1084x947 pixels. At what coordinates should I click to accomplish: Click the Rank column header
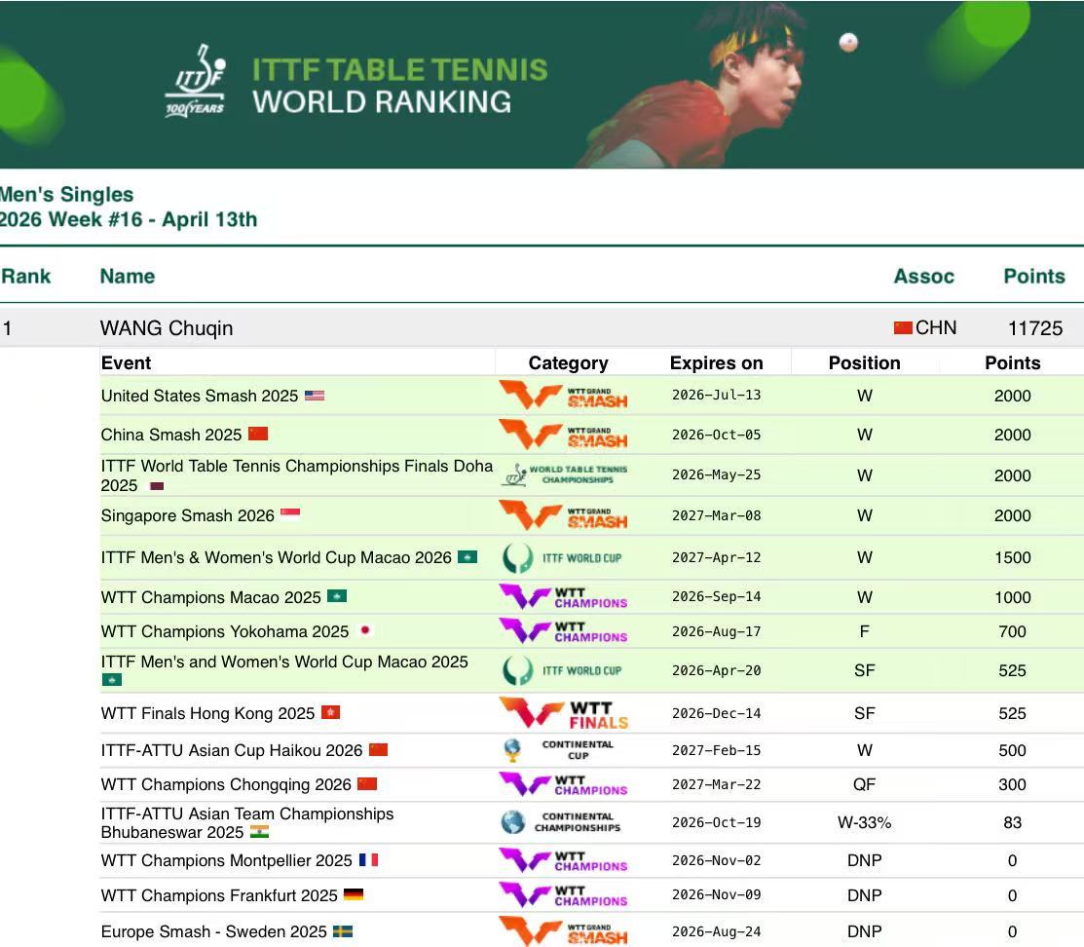pyautogui.click(x=25, y=276)
